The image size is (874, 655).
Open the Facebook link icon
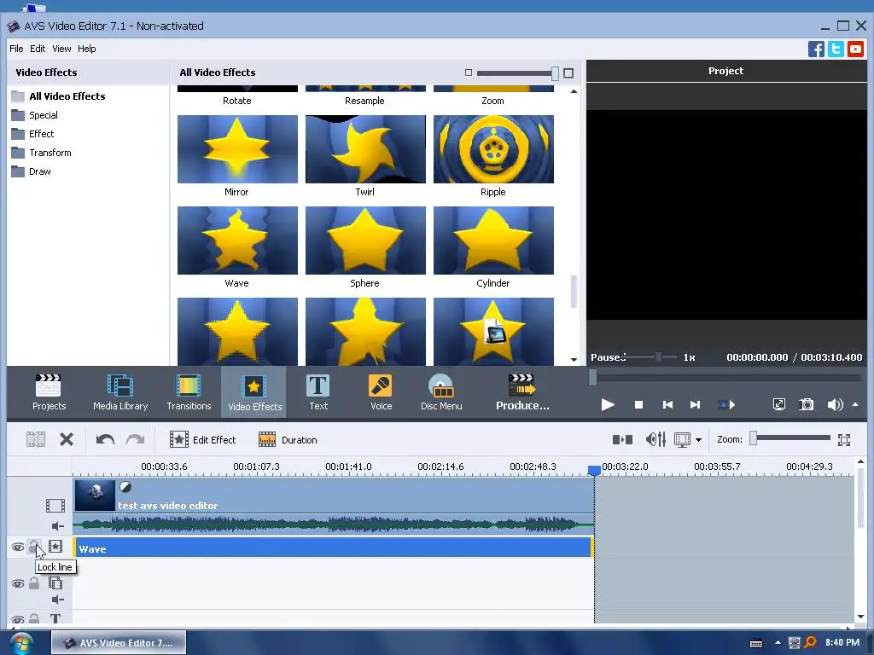(x=816, y=49)
